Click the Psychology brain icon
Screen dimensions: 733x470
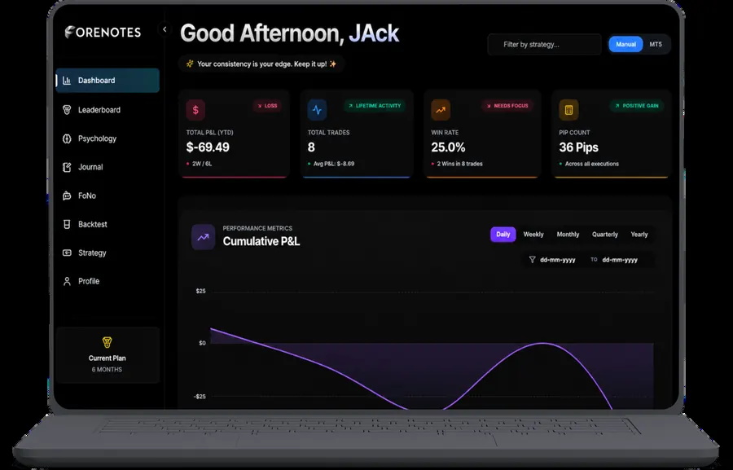click(67, 138)
